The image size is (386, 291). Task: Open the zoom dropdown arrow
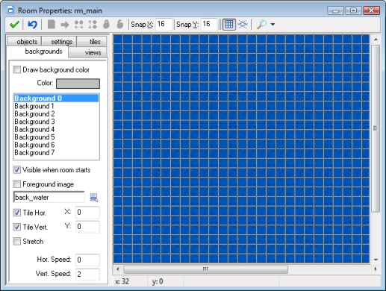point(273,25)
